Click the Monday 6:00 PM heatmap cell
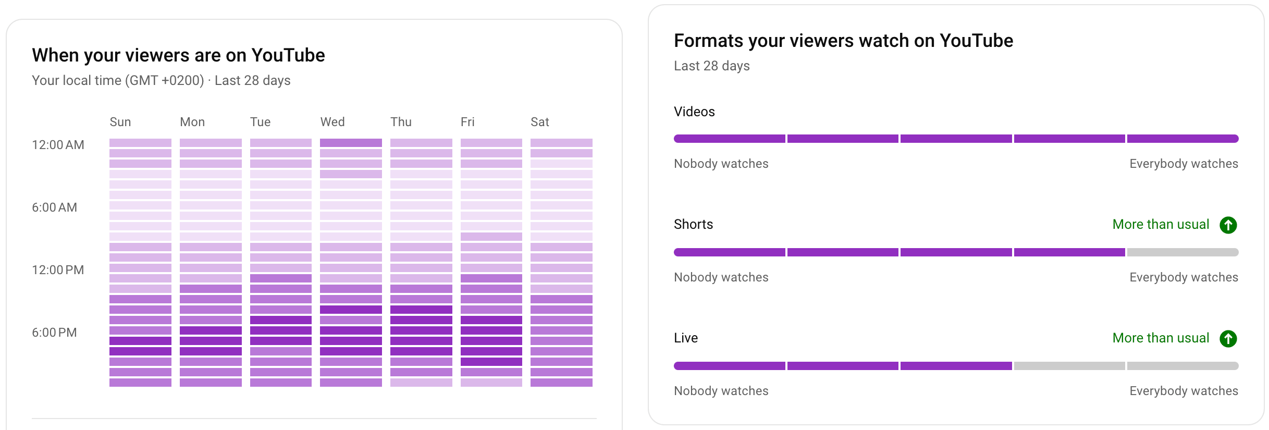This screenshot has width=1269, height=430. pos(211,330)
